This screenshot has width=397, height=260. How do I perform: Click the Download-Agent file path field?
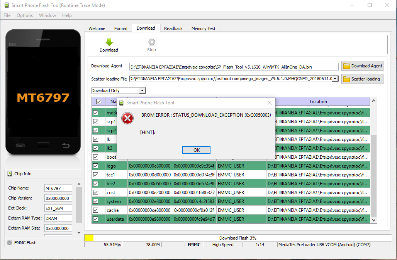(228, 67)
